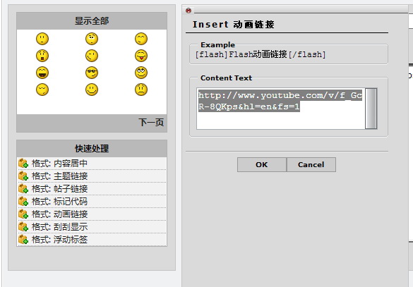Insert the neutral straight-face smiley
The image size is (413, 287).
42,39
